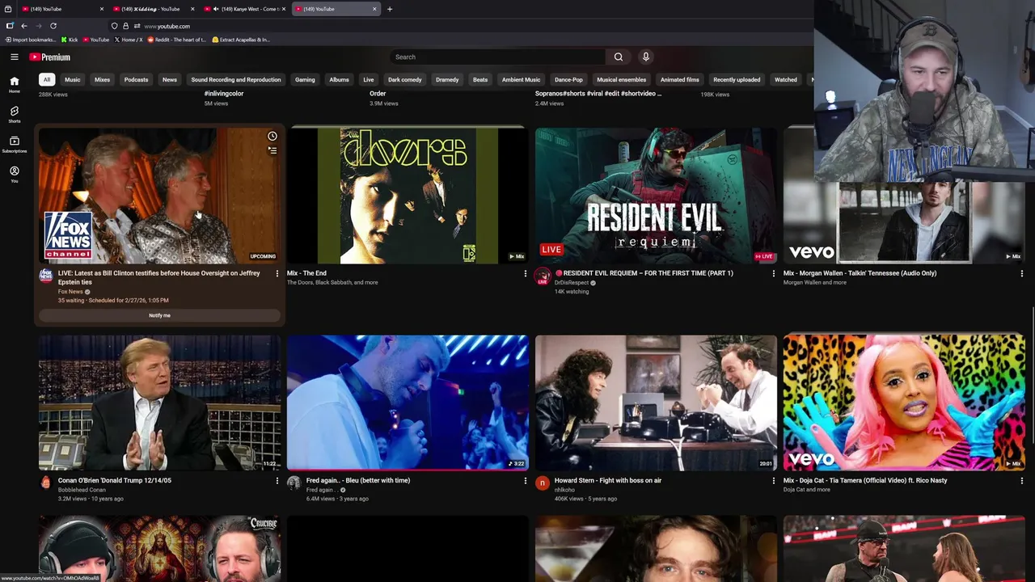View site security lock info
Screen dimensions: 1035x582
pyautogui.click(x=125, y=26)
